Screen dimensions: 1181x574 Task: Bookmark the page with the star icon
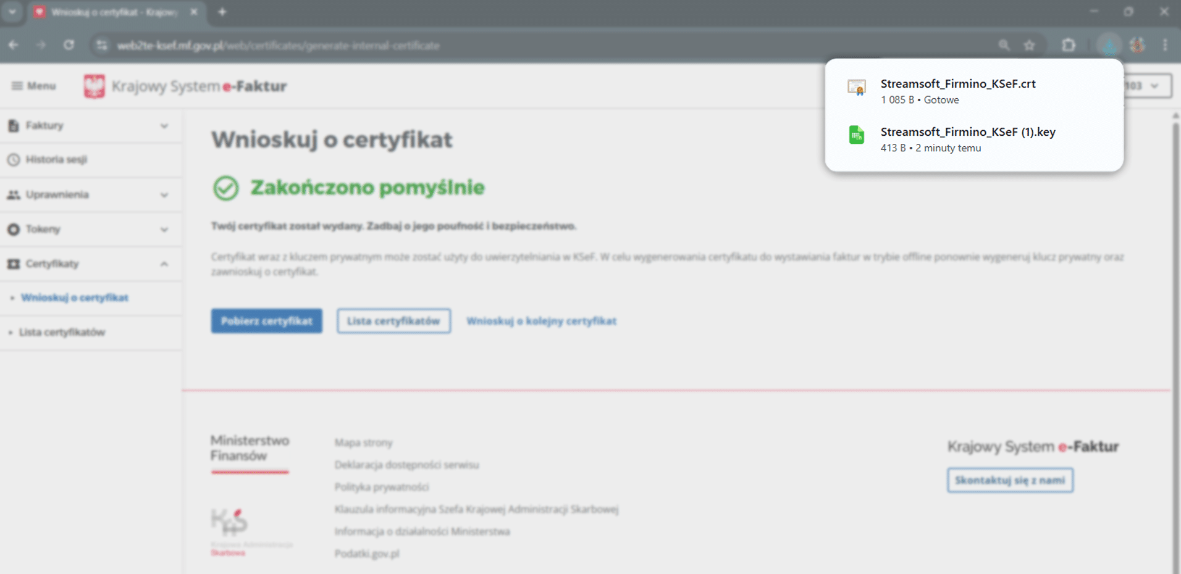click(x=1029, y=45)
